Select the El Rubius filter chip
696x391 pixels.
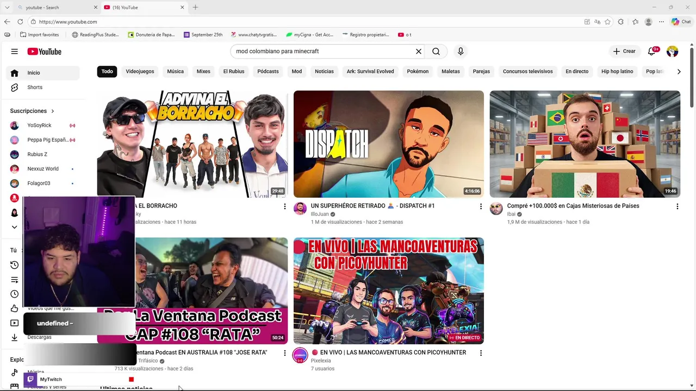[x=234, y=72]
